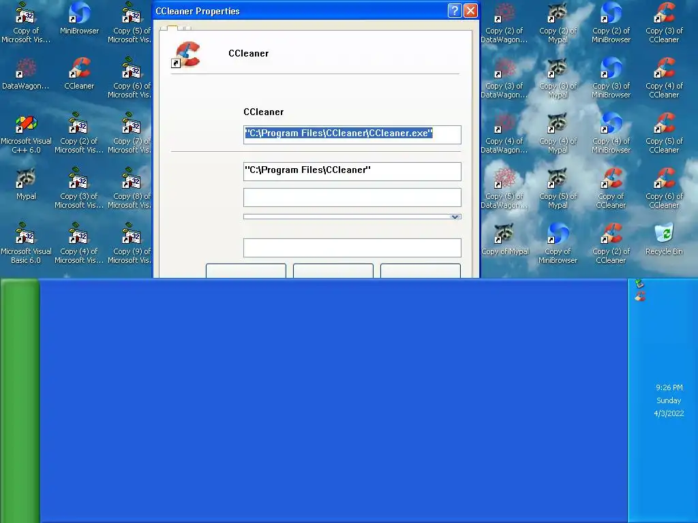Select 'Copy of CCleaner' desktop shortcut
This screenshot has width=698, height=523.
(611, 189)
